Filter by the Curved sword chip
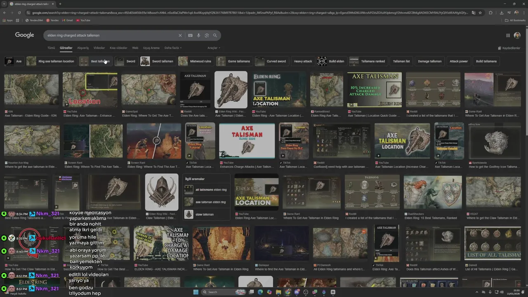The image size is (528, 297). [271, 61]
